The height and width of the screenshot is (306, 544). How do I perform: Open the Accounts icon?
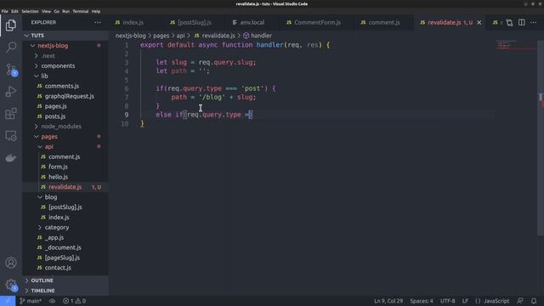pos(11,263)
